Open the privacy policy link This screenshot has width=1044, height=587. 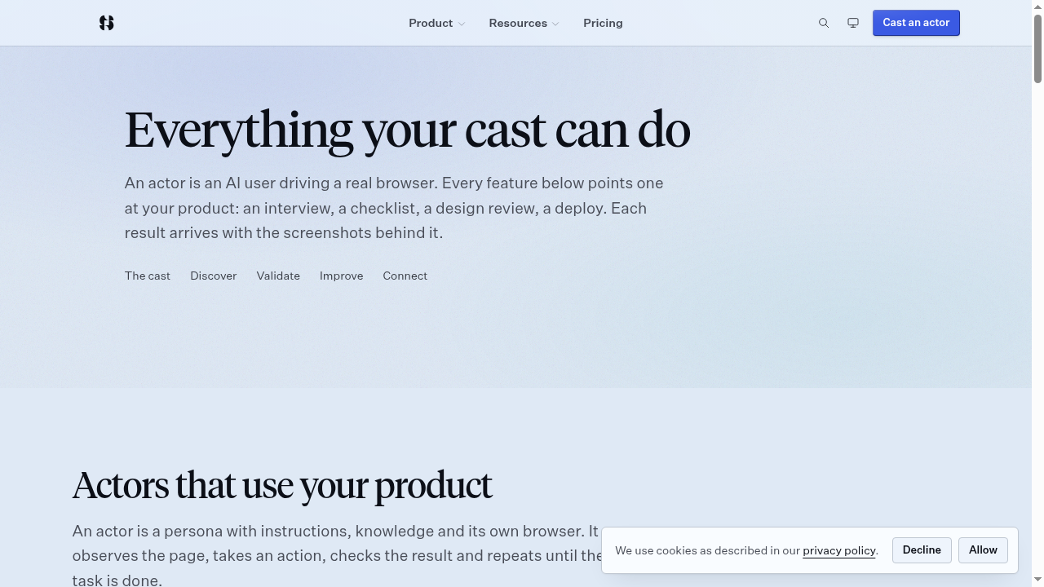click(x=839, y=550)
